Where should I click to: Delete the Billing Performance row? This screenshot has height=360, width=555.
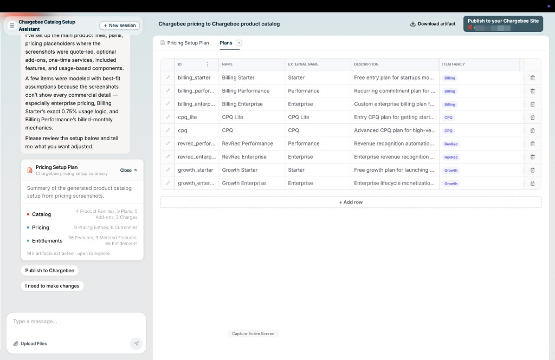(x=532, y=91)
